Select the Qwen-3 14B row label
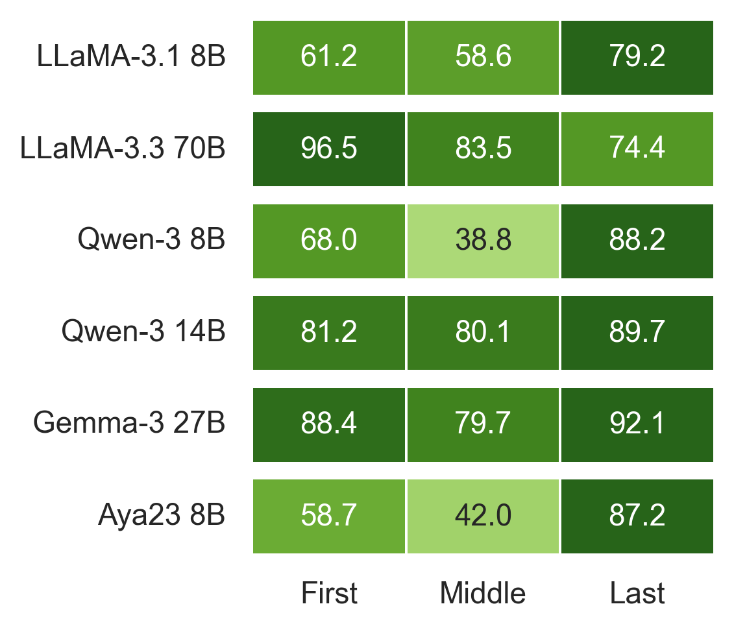This screenshot has height=628, width=734. pos(143,333)
